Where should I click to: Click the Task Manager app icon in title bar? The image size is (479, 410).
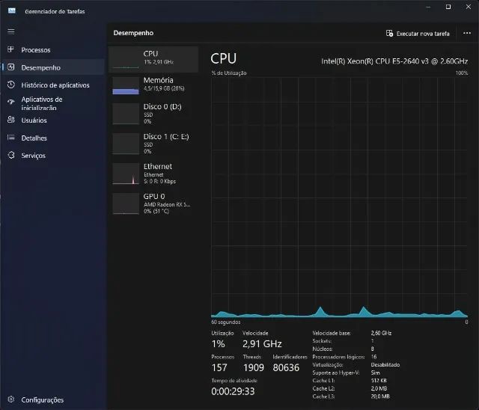tap(12, 11)
